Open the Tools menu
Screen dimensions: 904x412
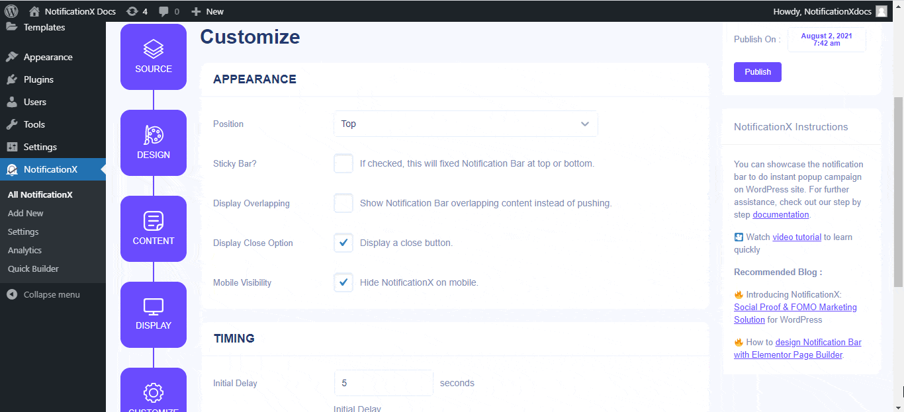pyautogui.click(x=53, y=124)
